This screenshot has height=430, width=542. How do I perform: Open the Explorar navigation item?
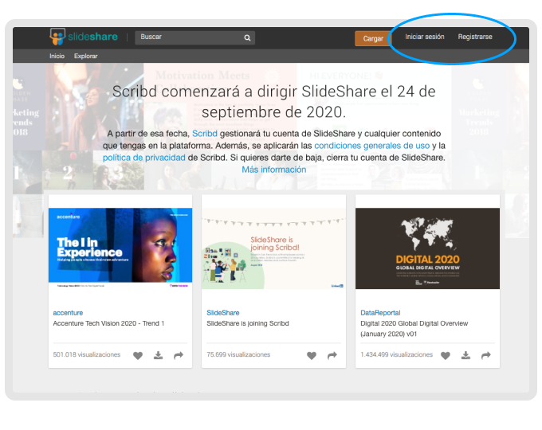(86, 56)
